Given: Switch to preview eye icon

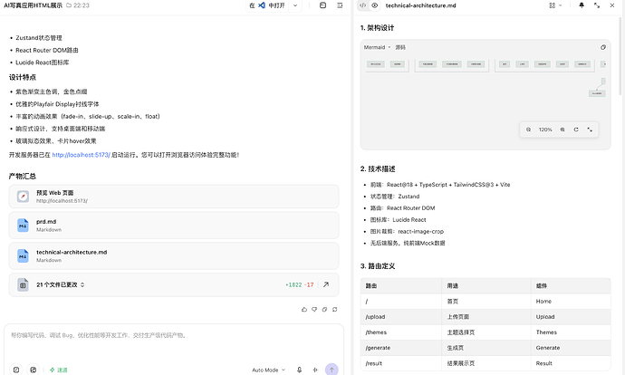Looking at the screenshot, I should [x=375, y=5].
